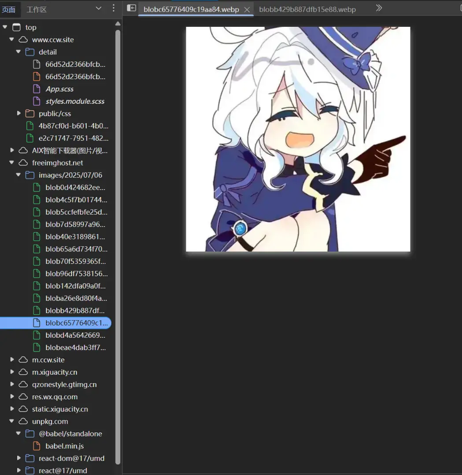Show more editor tabs with double chevron

[x=379, y=8]
